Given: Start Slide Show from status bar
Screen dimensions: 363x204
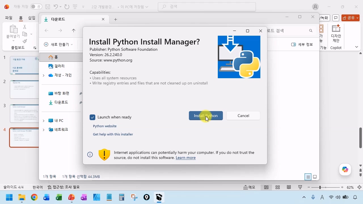Looking at the screenshot, I should point(300,187).
